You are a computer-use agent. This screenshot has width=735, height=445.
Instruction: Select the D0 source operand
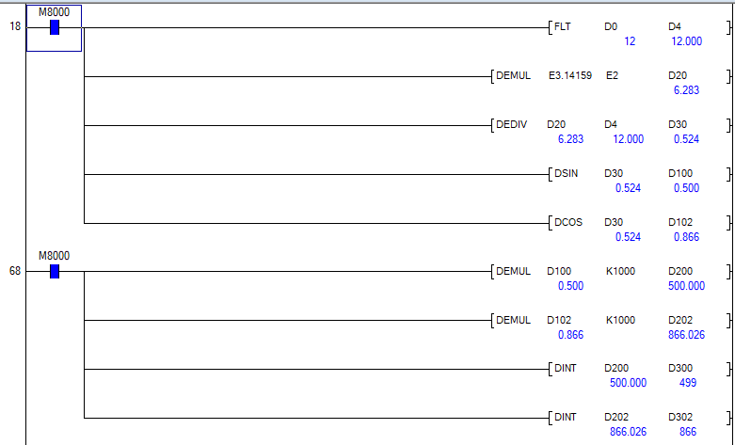click(611, 27)
